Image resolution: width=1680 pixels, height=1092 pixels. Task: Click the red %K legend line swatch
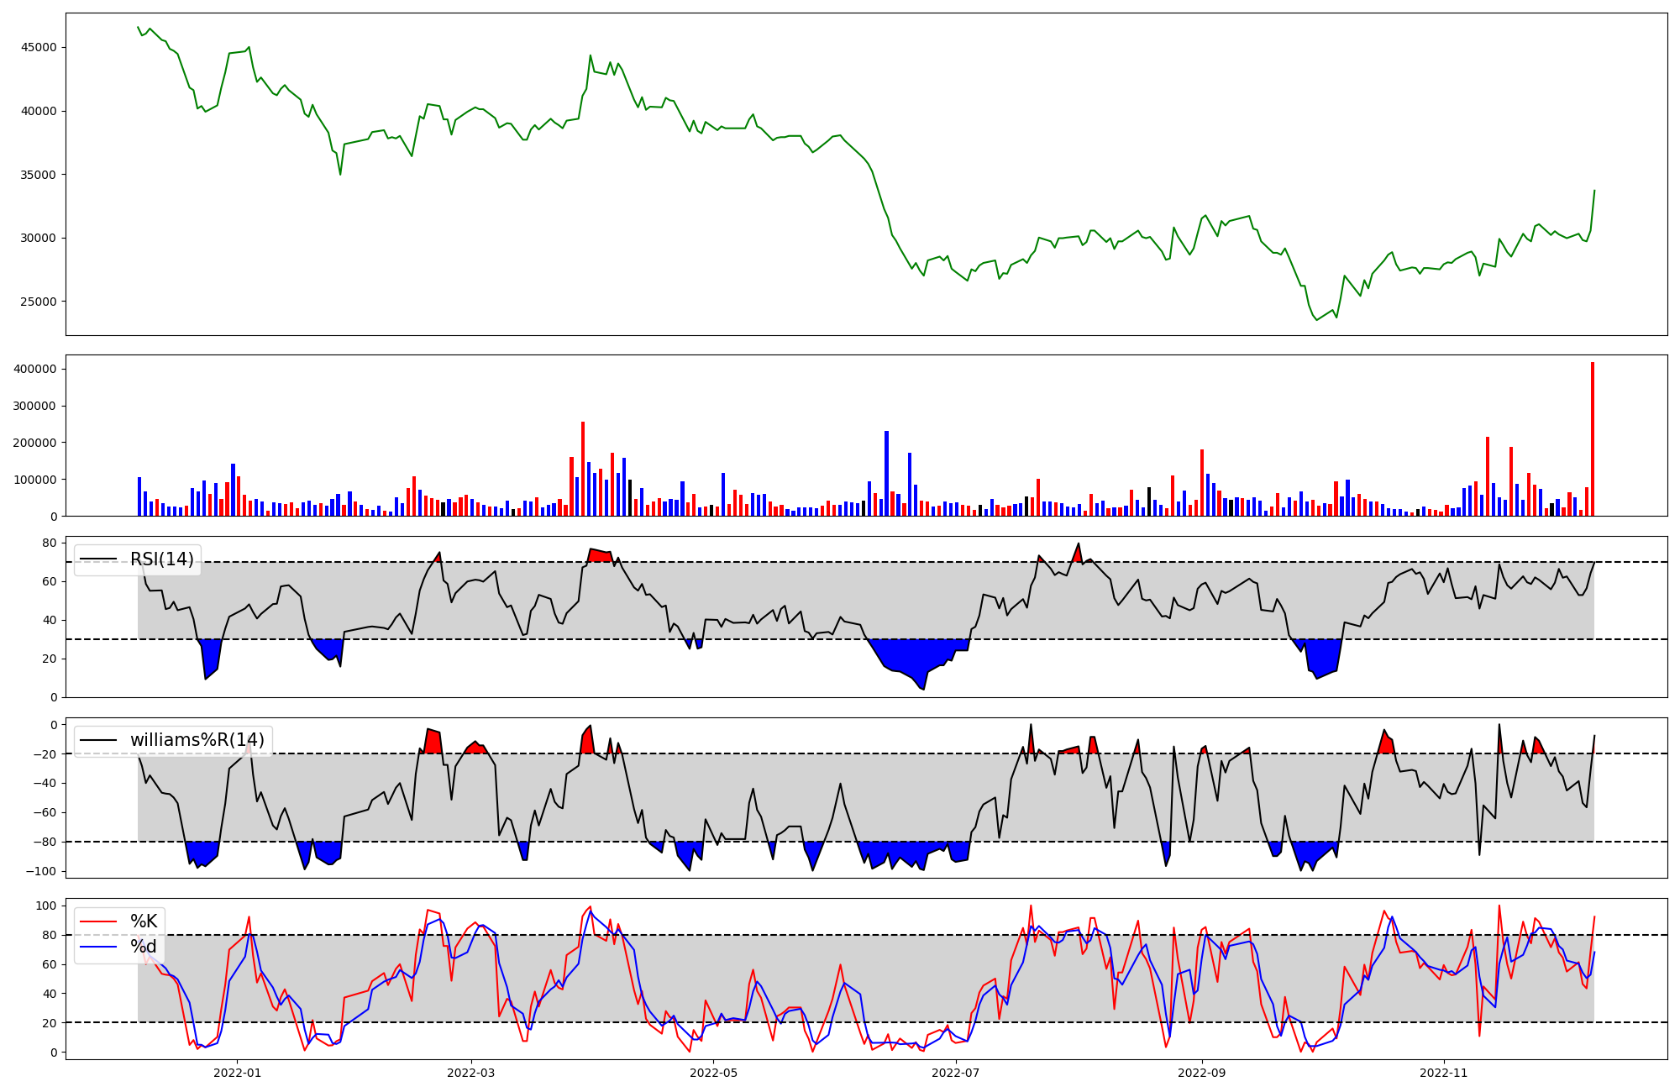(x=99, y=921)
